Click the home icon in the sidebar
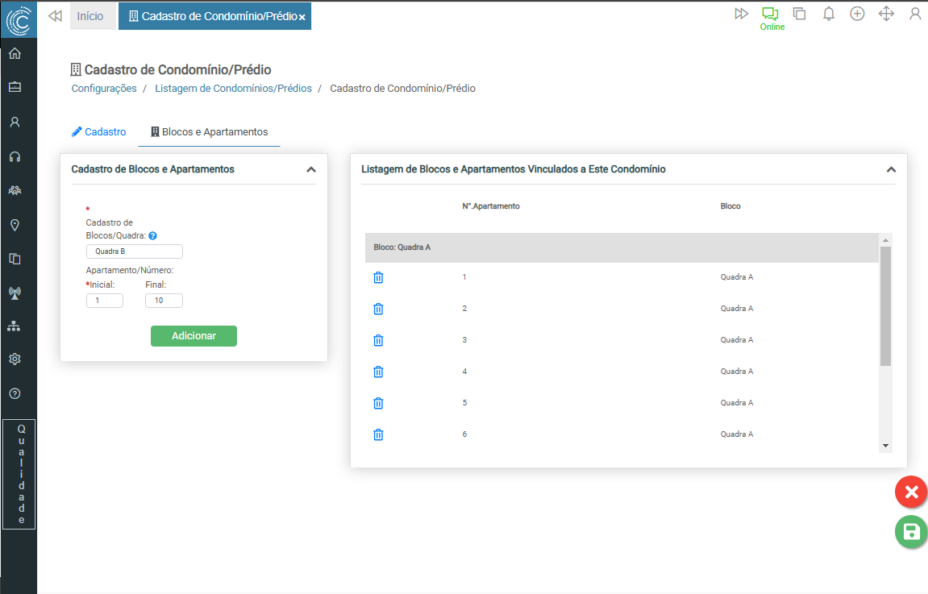The height and width of the screenshot is (594, 928). (15, 54)
